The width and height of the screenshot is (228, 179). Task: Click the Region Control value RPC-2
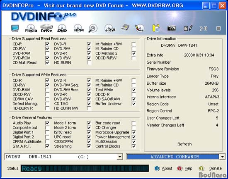click(213, 111)
